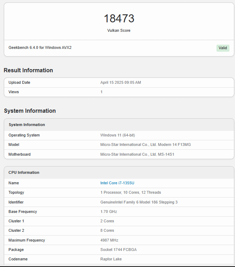This screenshot has height=267, width=235.
Task: Click the Maximum Frequency label
Action: [x=27, y=240]
